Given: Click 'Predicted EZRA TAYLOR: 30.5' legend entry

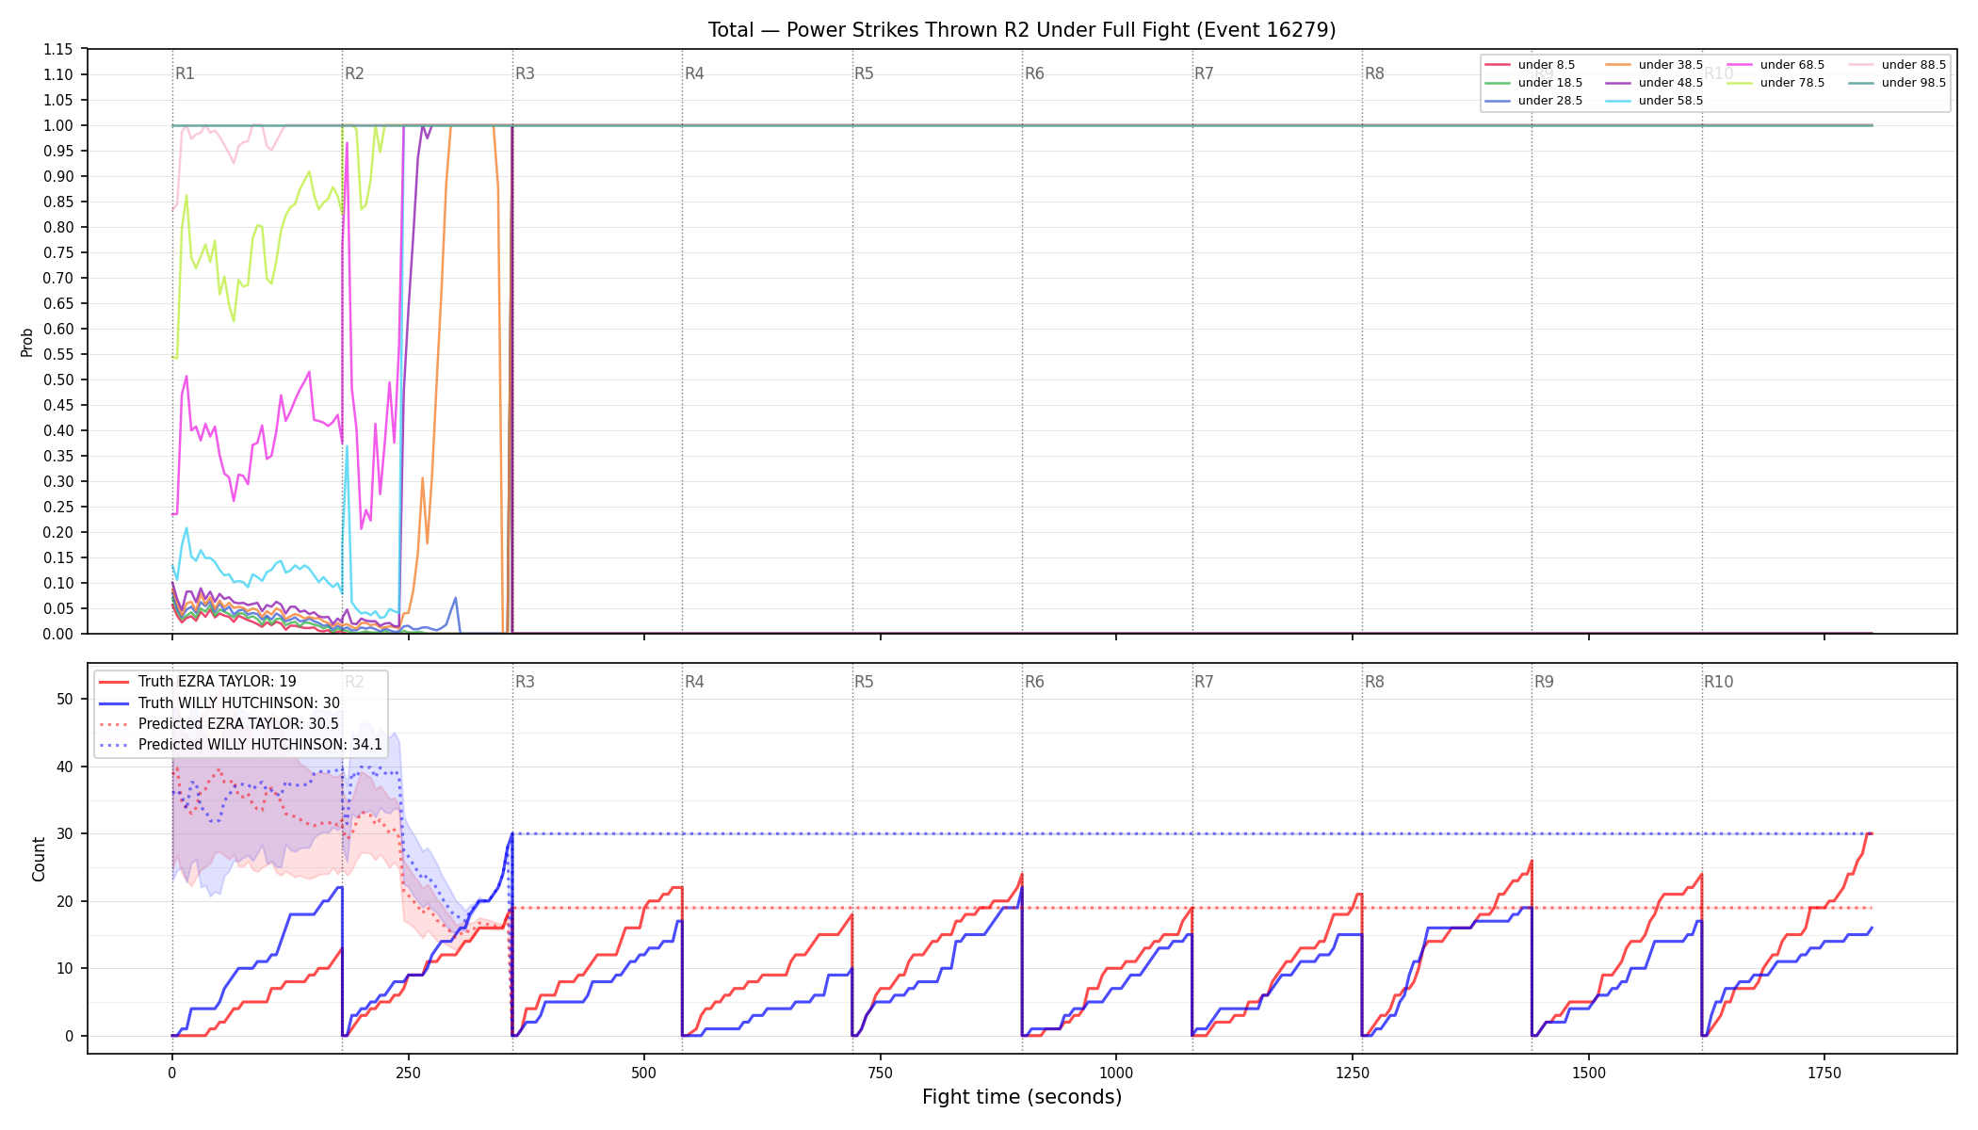Looking at the screenshot, I should [219, 724].
